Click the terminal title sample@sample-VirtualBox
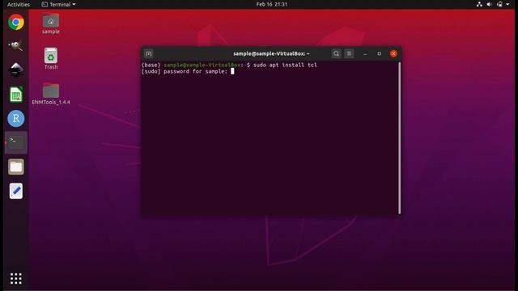This screenshot has height=291, width=518. click(271, 53)
